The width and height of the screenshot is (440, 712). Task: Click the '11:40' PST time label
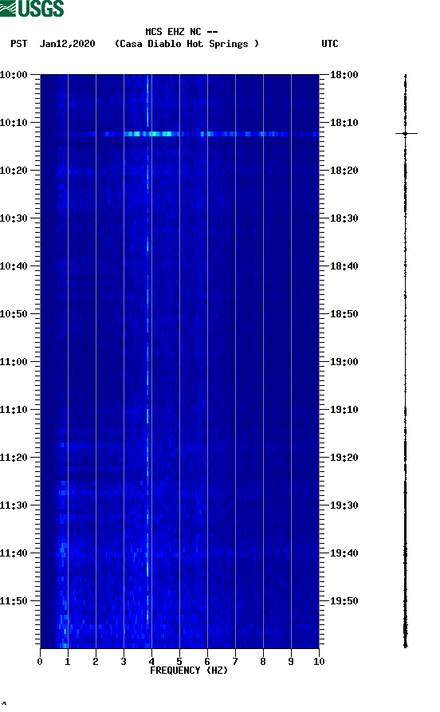[x=14, y=553]
